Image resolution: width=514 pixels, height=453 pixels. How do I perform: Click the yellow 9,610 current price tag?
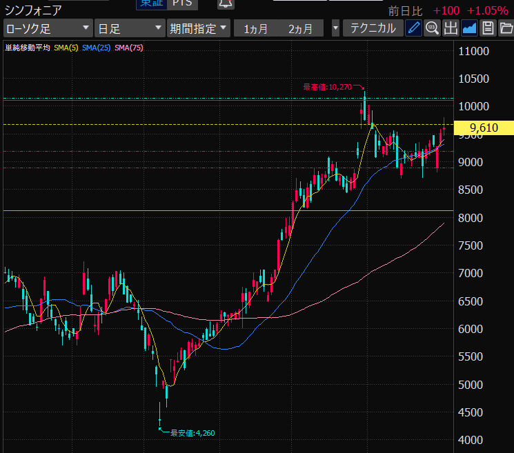(x=484, y=128)
